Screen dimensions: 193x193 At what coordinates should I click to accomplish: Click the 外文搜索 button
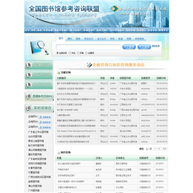[144, 47]
